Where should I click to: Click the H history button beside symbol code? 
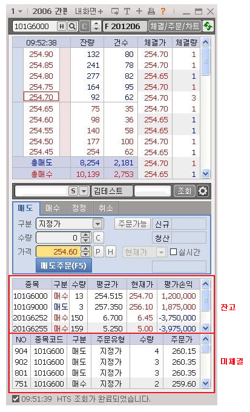pos(62,26)
